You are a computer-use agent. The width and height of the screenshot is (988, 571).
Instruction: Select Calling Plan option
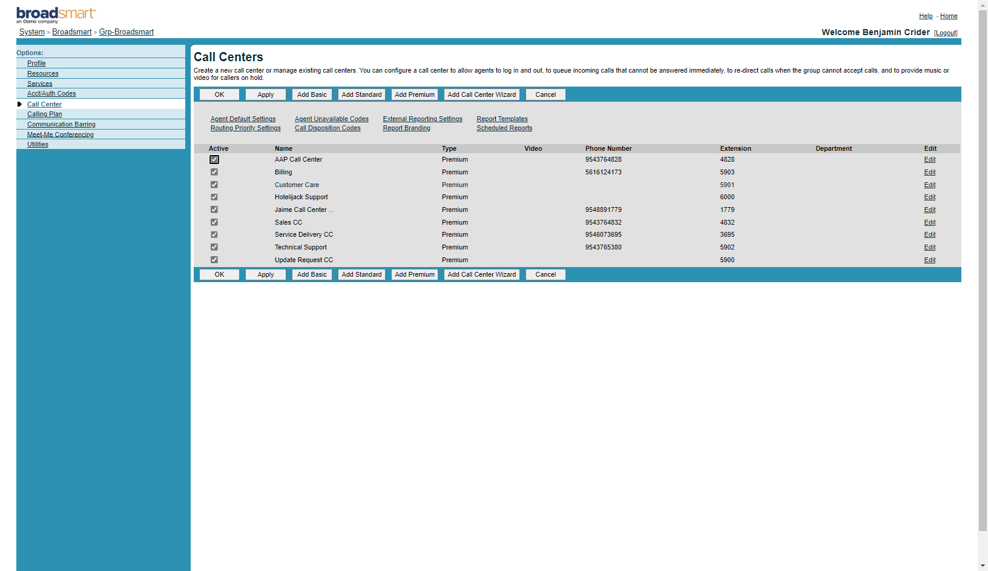click(45, 114)
